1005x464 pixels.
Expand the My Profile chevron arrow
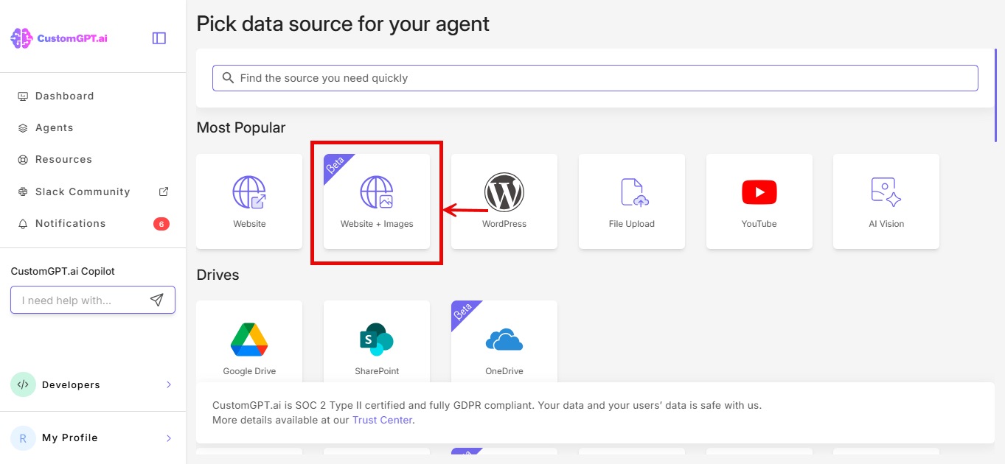point(169,438)
